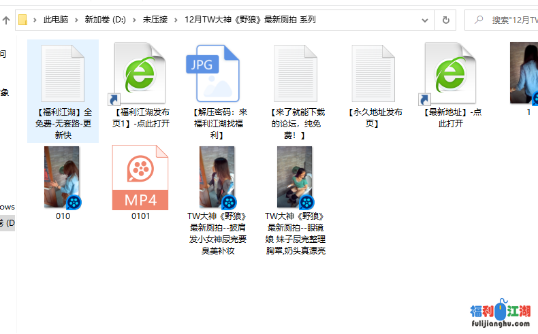Select the 永久地址发布页 text document icon
538x334 pixels.
click(x=374, y=73)
